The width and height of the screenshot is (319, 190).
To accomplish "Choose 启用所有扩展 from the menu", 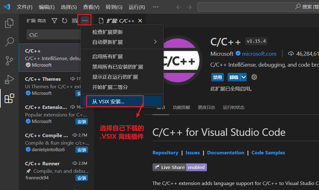I will (x=122, y=57).
